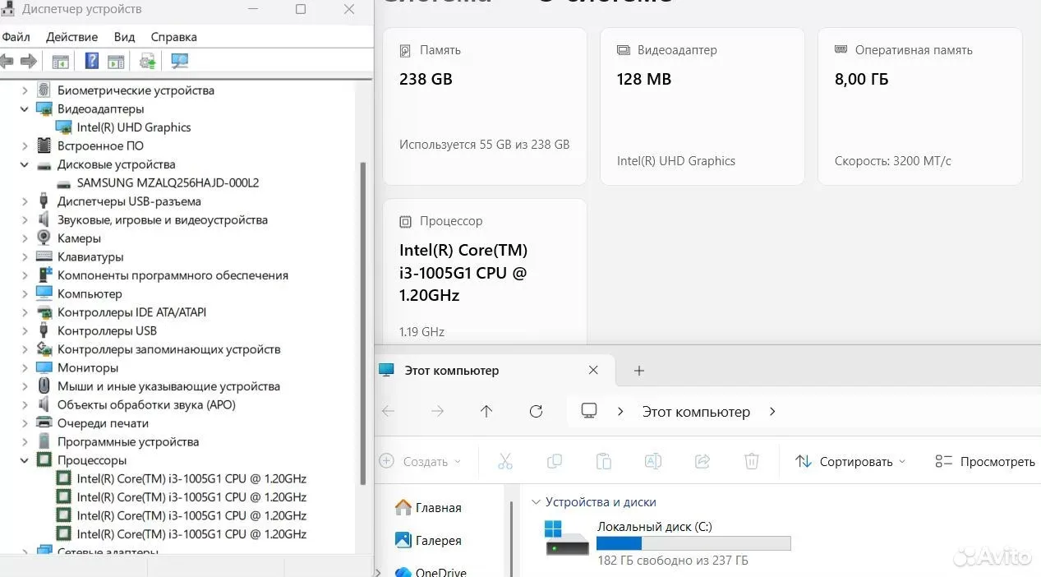Click the Forward arrow in Device Manager toolbar
The image size is (1041, 577).
29,61
